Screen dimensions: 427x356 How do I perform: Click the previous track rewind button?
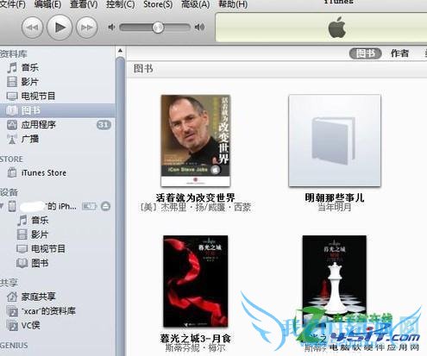pyautogui.click(x=32, y=28)
